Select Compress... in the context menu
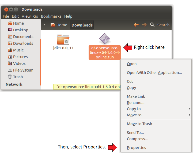Screen dimensions: 193x153 pyautogui.click(x=156, y=139)
